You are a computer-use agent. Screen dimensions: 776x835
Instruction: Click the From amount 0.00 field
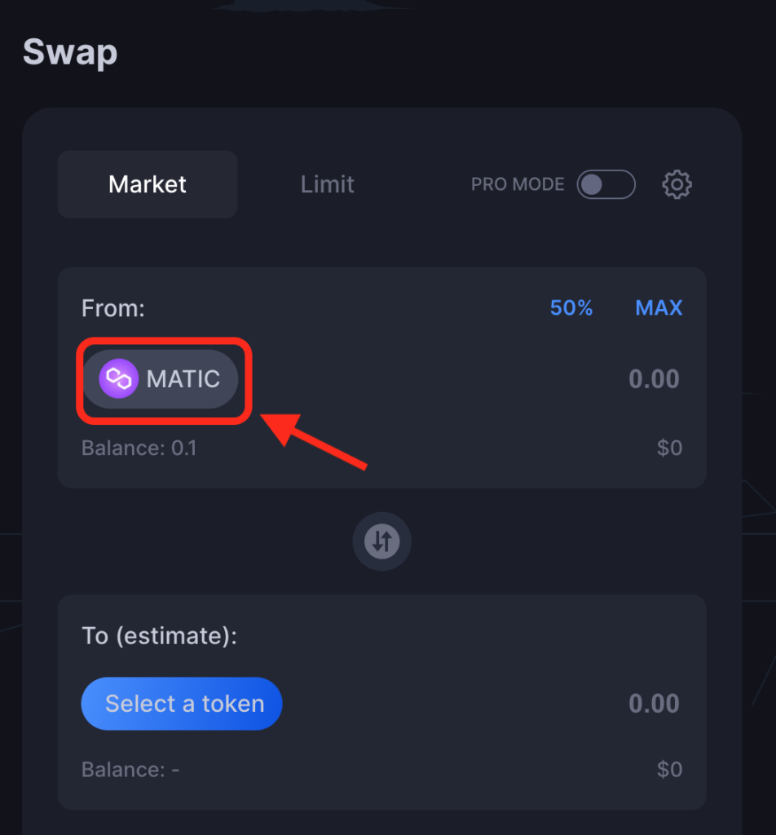click(654, 379)
